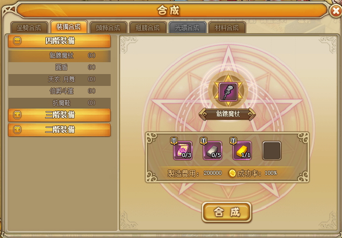Collapse the 四階裝備 category

(x=17, y=41)
